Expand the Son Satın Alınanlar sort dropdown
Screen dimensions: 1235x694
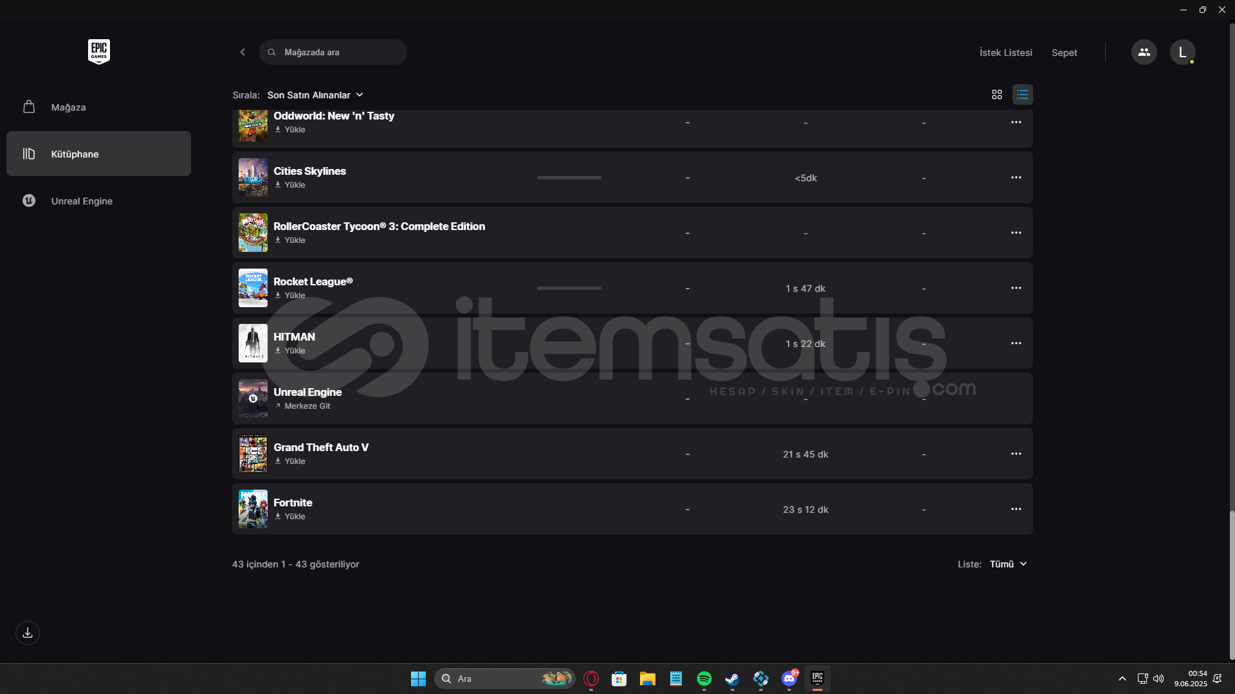pyautogui.click(x=315, y=94)
